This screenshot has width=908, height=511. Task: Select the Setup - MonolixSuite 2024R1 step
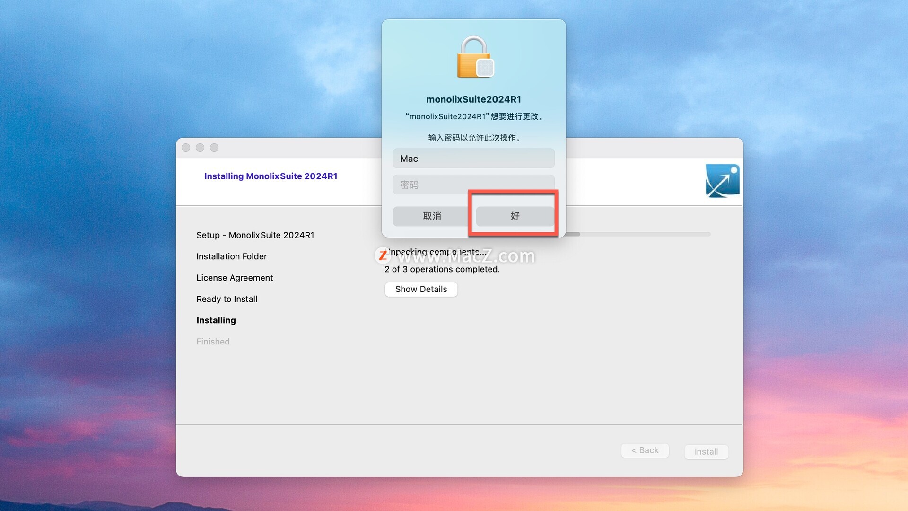coord(255,235)
